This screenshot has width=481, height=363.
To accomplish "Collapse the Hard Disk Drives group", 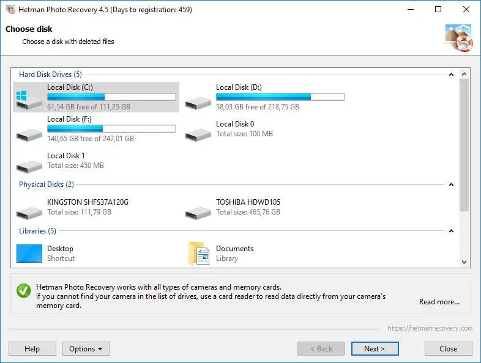I will pyautogui.click(x=451, y=75).
